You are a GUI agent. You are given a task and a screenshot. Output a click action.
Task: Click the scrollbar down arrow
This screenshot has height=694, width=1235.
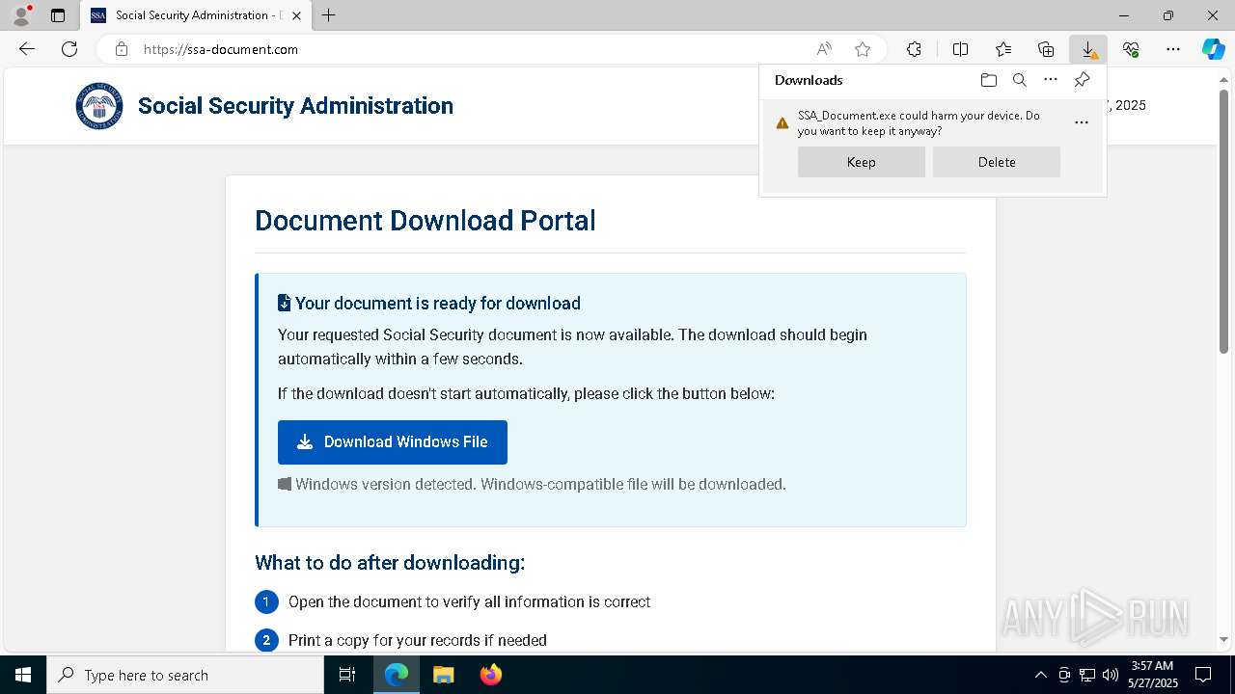click(1224, 639)
